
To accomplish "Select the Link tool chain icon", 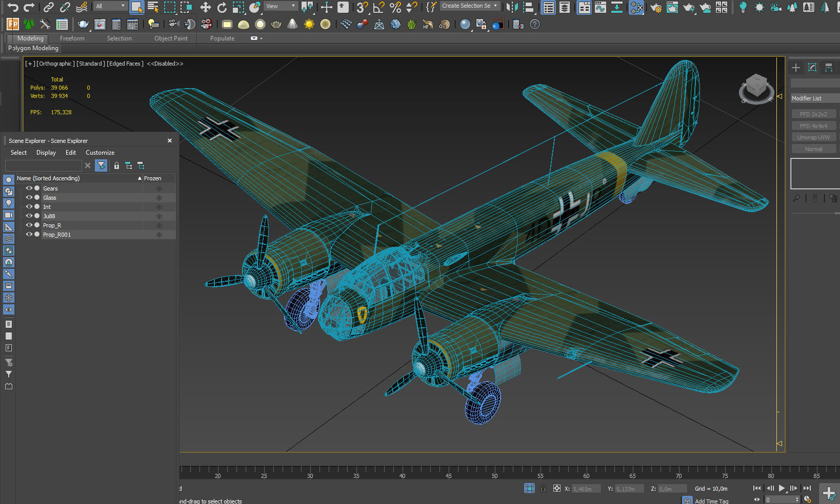I will (x=49, y=7).
